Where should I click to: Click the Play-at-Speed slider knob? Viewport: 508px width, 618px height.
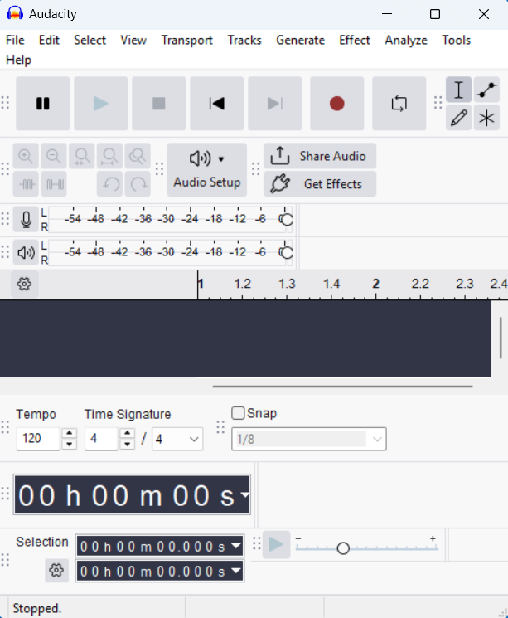(343, 547)
